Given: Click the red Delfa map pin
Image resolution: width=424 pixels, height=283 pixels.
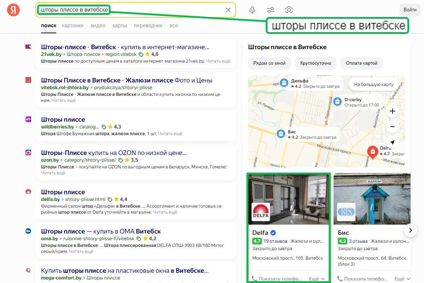Looking at the screenshot, I should pos(372,152).
